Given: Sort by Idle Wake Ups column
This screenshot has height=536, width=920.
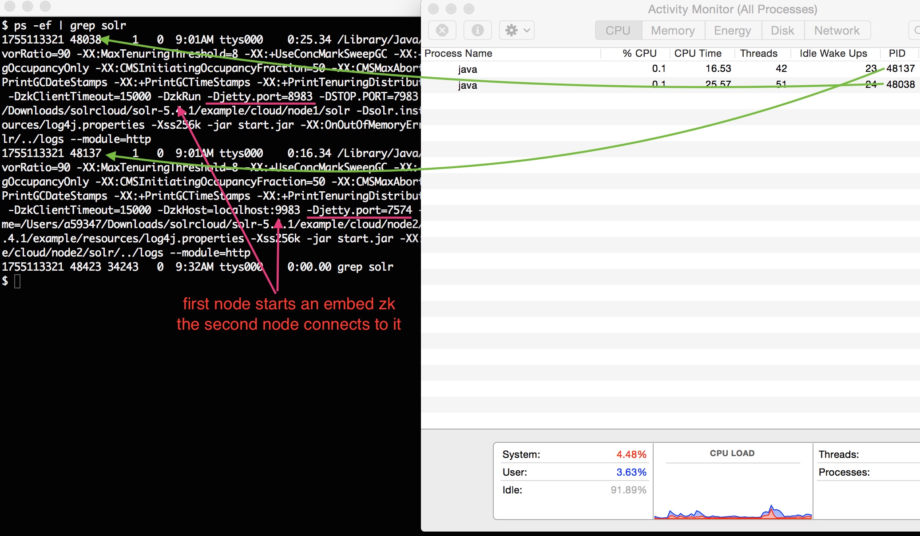Looking at the screenshot, I should tap(833, 53).
